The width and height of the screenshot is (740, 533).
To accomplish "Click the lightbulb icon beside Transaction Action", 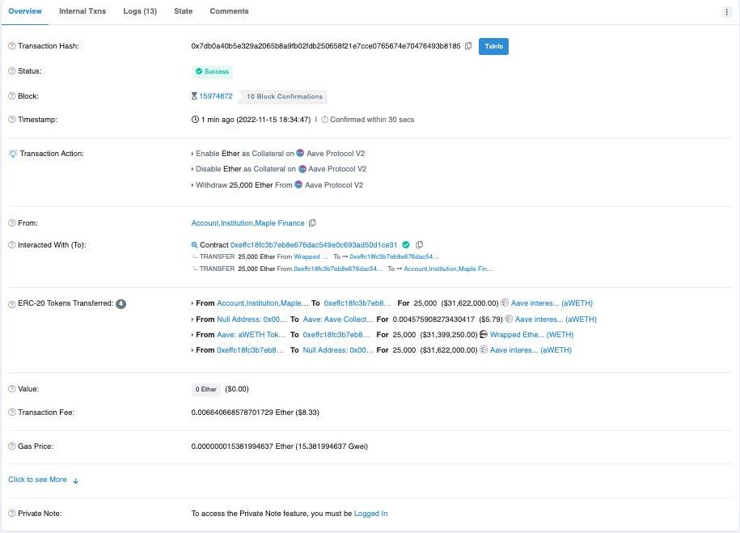I will [13, 154].
